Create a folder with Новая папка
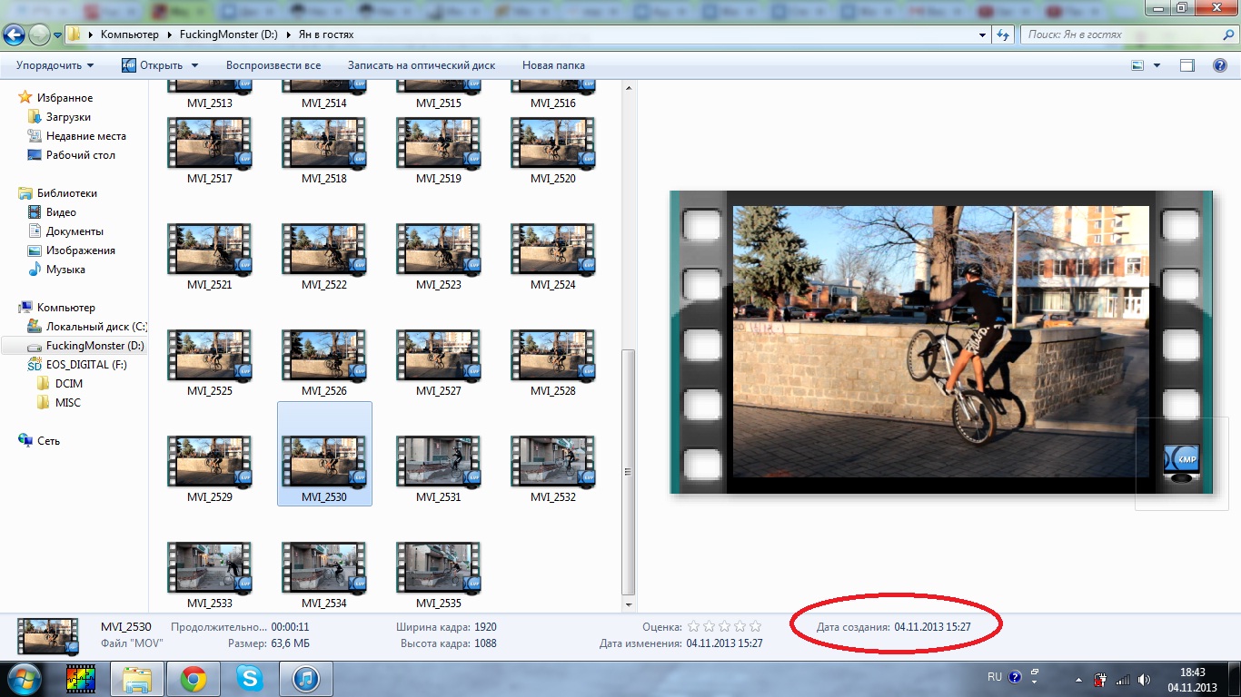 tap(553, 65)
